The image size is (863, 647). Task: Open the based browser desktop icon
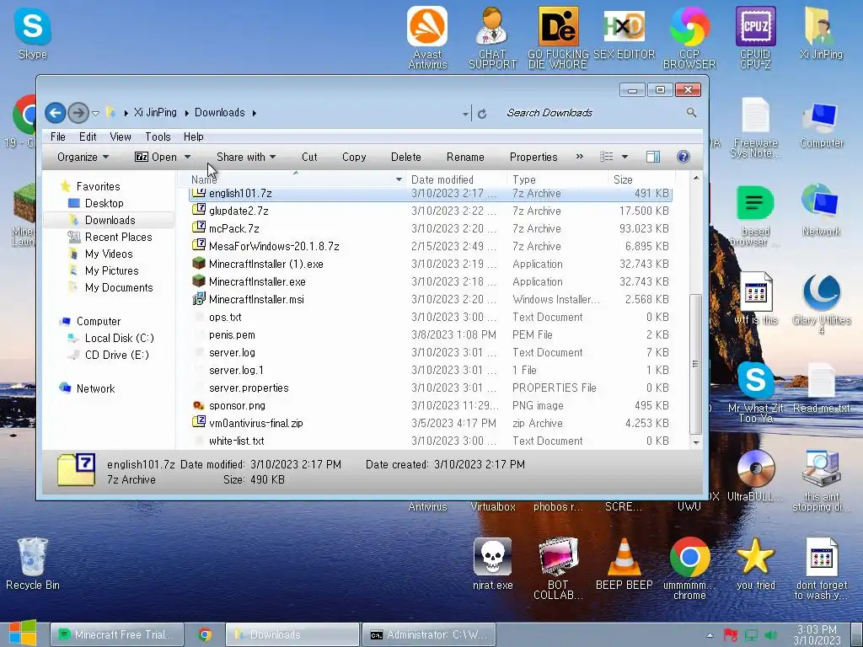[755, 216]
